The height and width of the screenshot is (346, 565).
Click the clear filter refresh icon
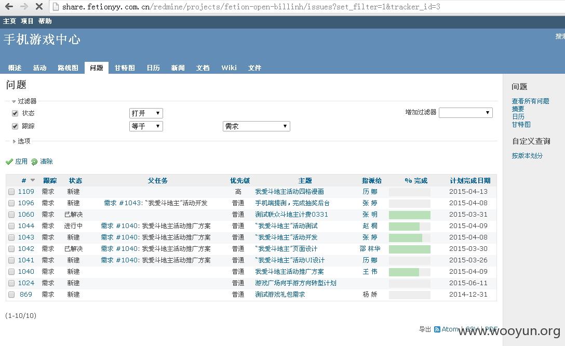(34, 162)
